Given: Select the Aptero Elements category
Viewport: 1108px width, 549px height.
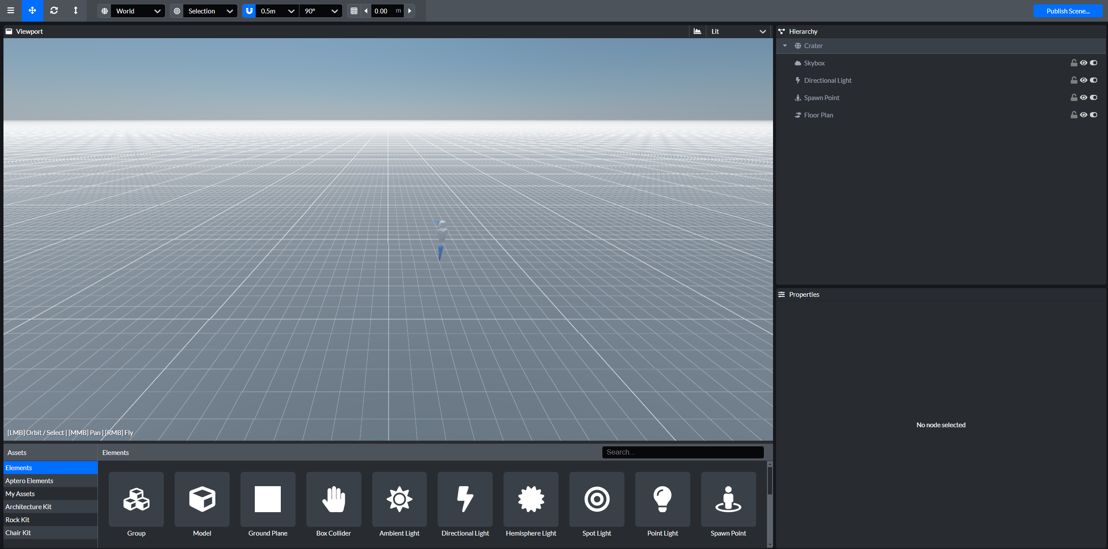Looking at the screenshot, I should 51,481.
